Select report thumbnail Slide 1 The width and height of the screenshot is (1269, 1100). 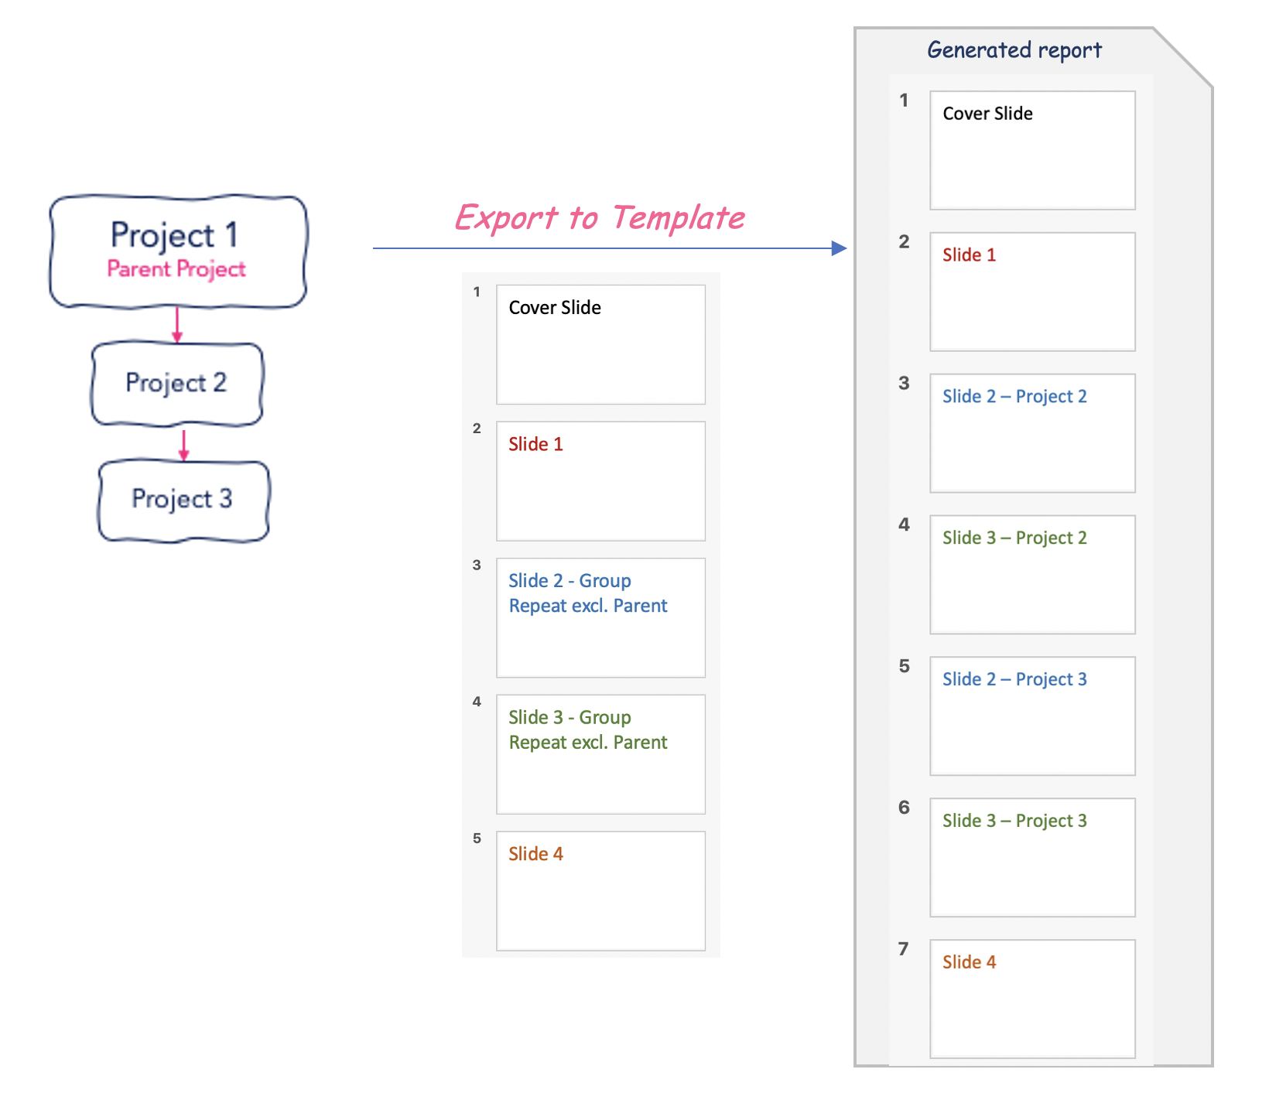[1032, 292]
